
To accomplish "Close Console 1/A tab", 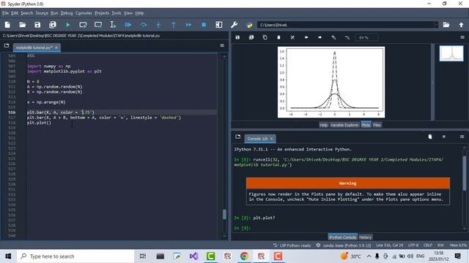I will [272, 139].
